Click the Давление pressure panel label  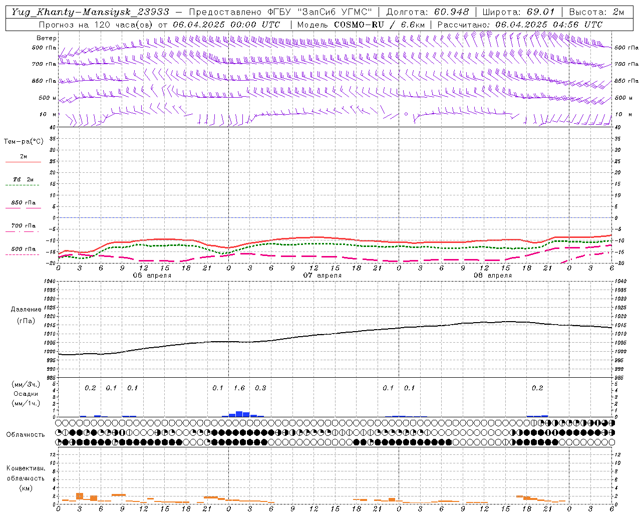[26, 310]
